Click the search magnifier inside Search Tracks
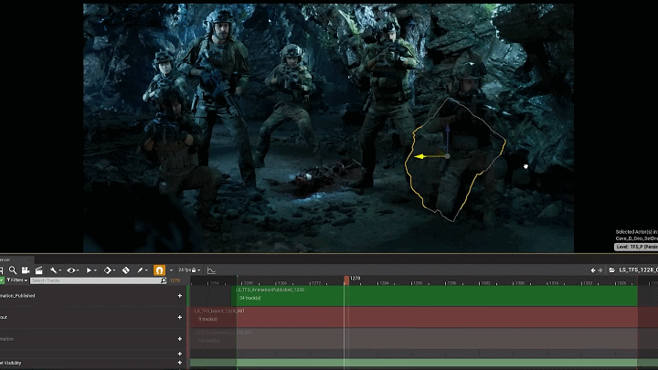Viewport: 658px width, 370px height. coord(164,280)
